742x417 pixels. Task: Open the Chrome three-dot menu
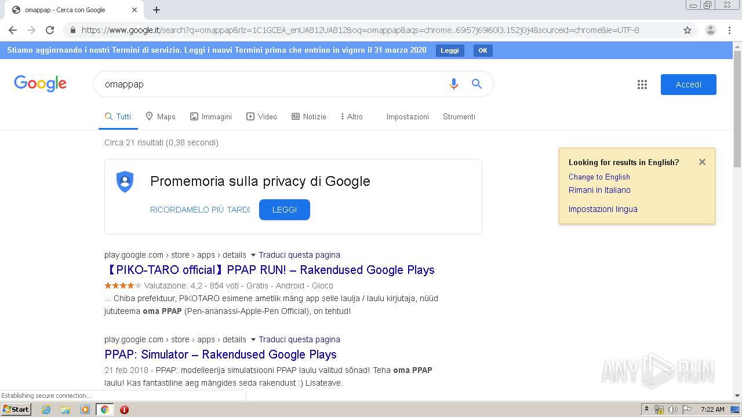729,30
